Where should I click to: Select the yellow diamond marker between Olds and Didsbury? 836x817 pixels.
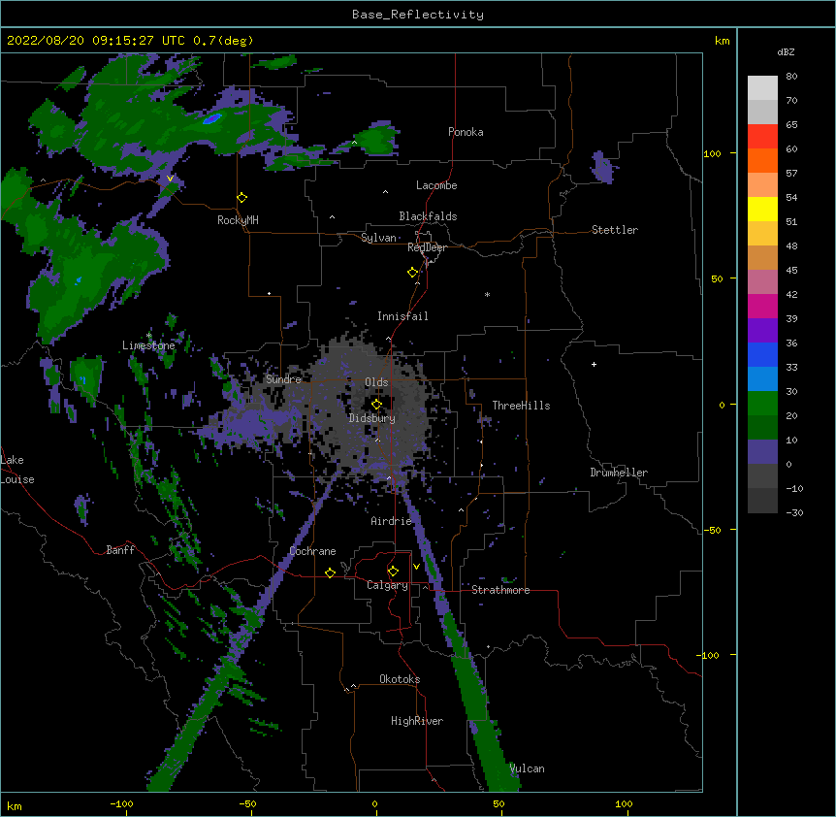376,405
